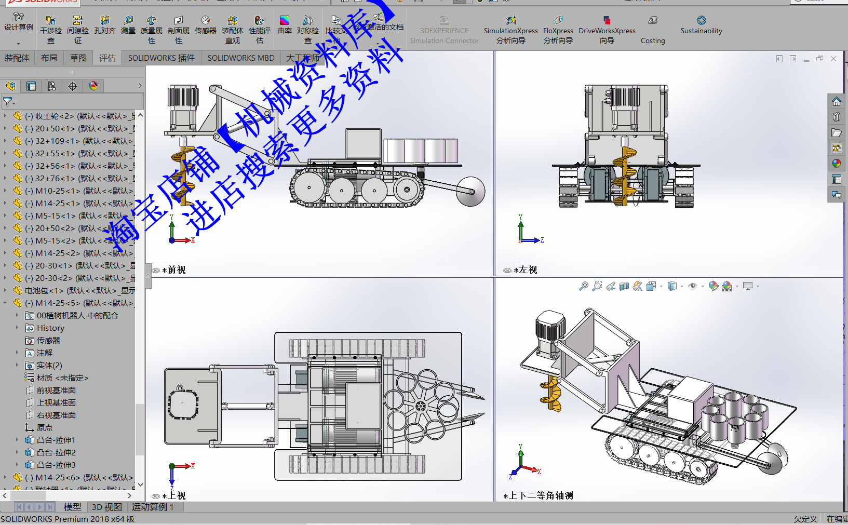848x525 pixels.
Task: Click Zoom to Fit in view toolbar
Action: [584, 286]
